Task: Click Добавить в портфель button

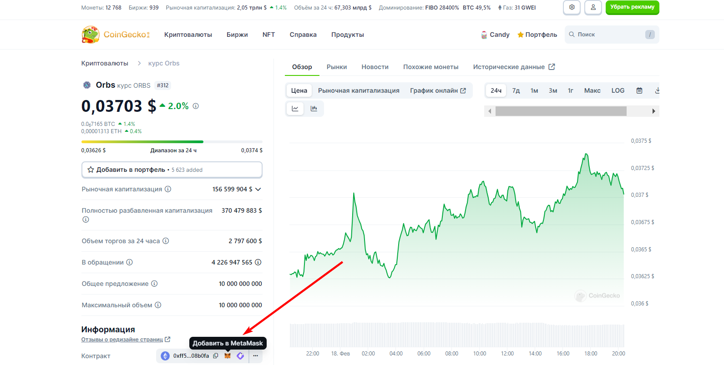Action: tap(172, 170)
